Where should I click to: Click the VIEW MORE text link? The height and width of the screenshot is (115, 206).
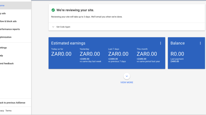[x=127, y=82]
